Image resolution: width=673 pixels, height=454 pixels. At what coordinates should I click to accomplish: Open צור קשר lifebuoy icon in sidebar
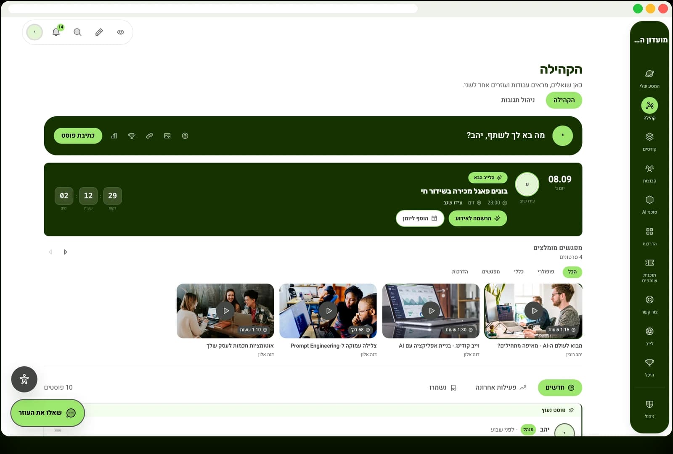(x=649, y=299)
